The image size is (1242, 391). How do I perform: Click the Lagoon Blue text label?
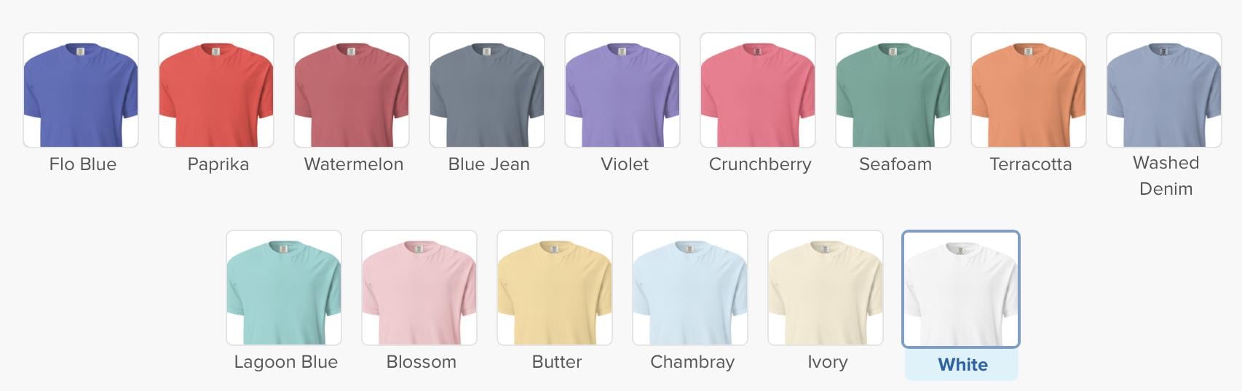285,362
